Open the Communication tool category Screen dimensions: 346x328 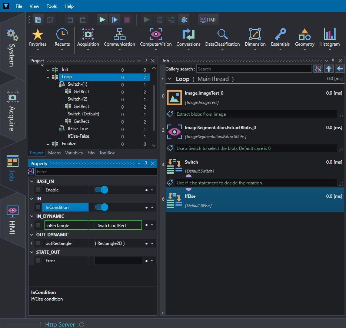(119, 39)
